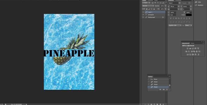Viewport: 207px width, 105px height.
Task: Set history brush source beside Move state
Action: pyautogui.click(x=149, y=79)
